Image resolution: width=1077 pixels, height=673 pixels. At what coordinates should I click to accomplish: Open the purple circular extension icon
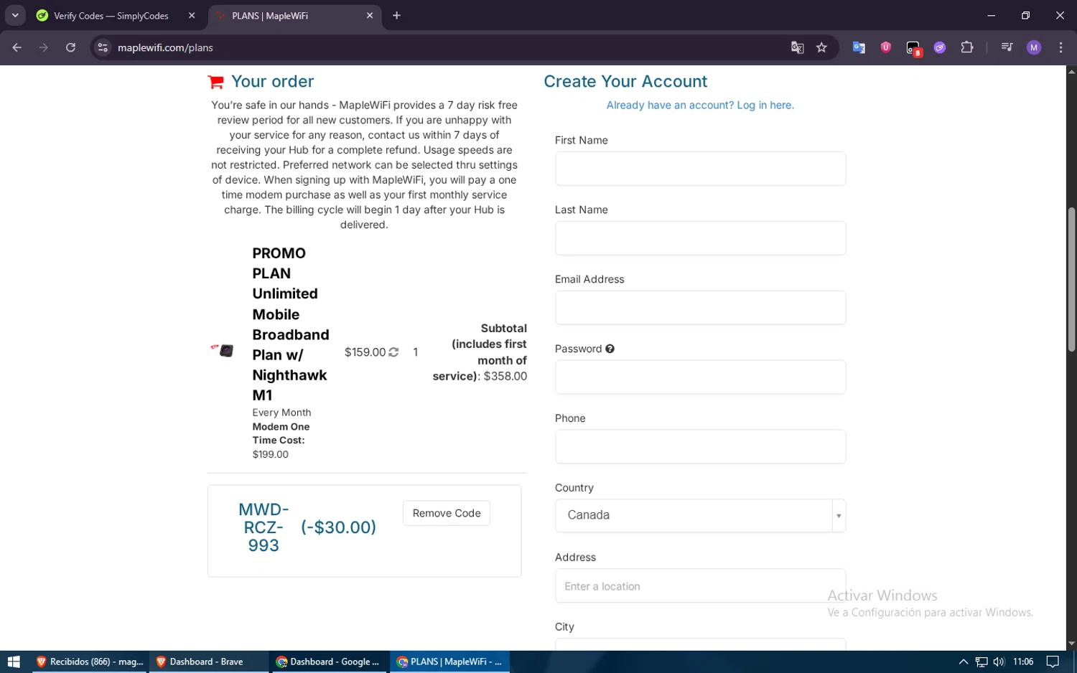coord(940,47)
